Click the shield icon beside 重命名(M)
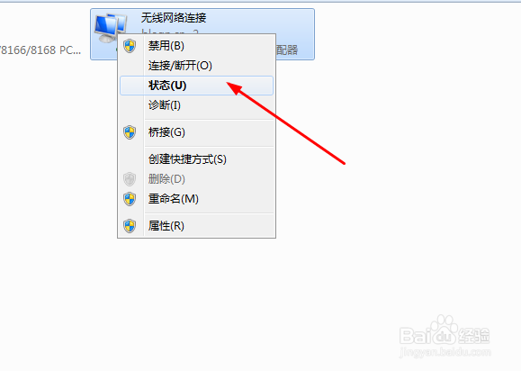 [x=130, y=199]
